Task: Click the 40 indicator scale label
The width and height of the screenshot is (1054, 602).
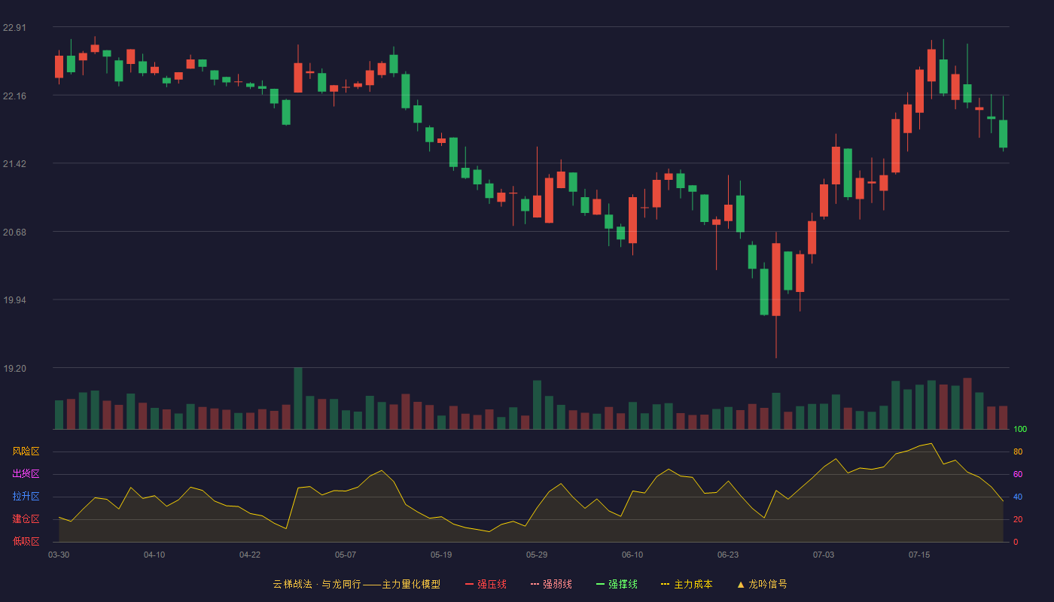Action: tap(1018, 497)
